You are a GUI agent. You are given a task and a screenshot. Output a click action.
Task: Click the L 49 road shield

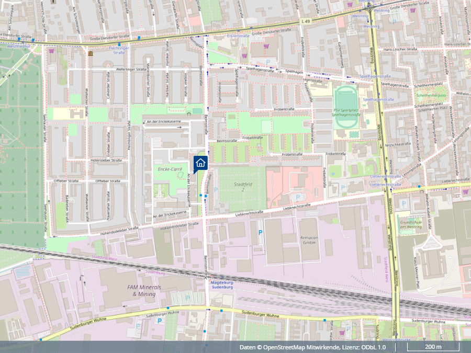click(x=307, y=21)
